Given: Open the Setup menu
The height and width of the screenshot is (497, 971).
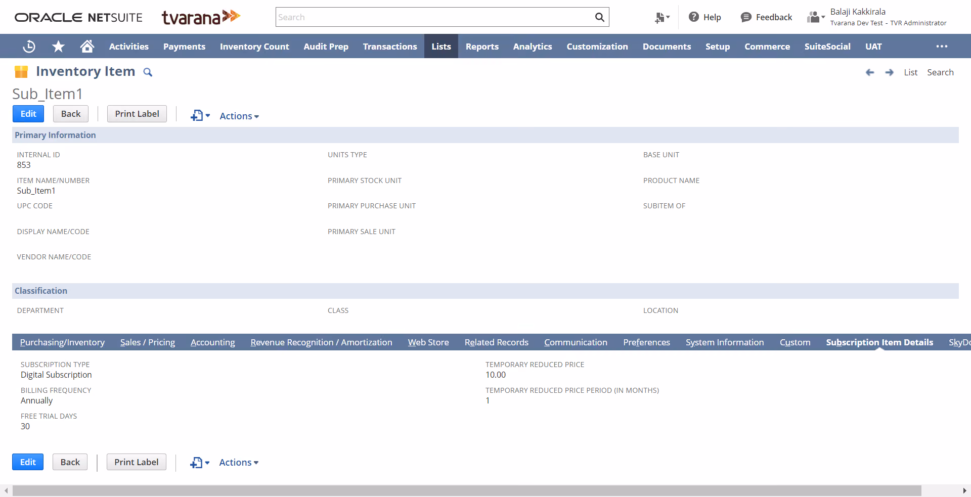Looking at the screenshot, I should [x=718, y=47].
